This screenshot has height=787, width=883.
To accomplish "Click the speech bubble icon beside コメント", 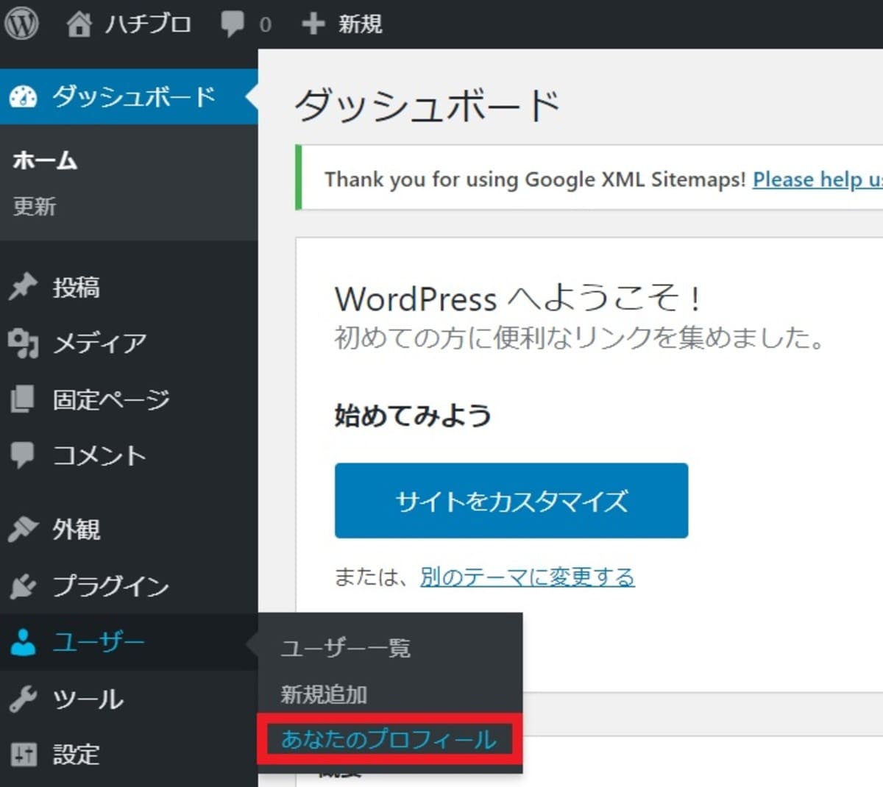I will click(23, 455).
